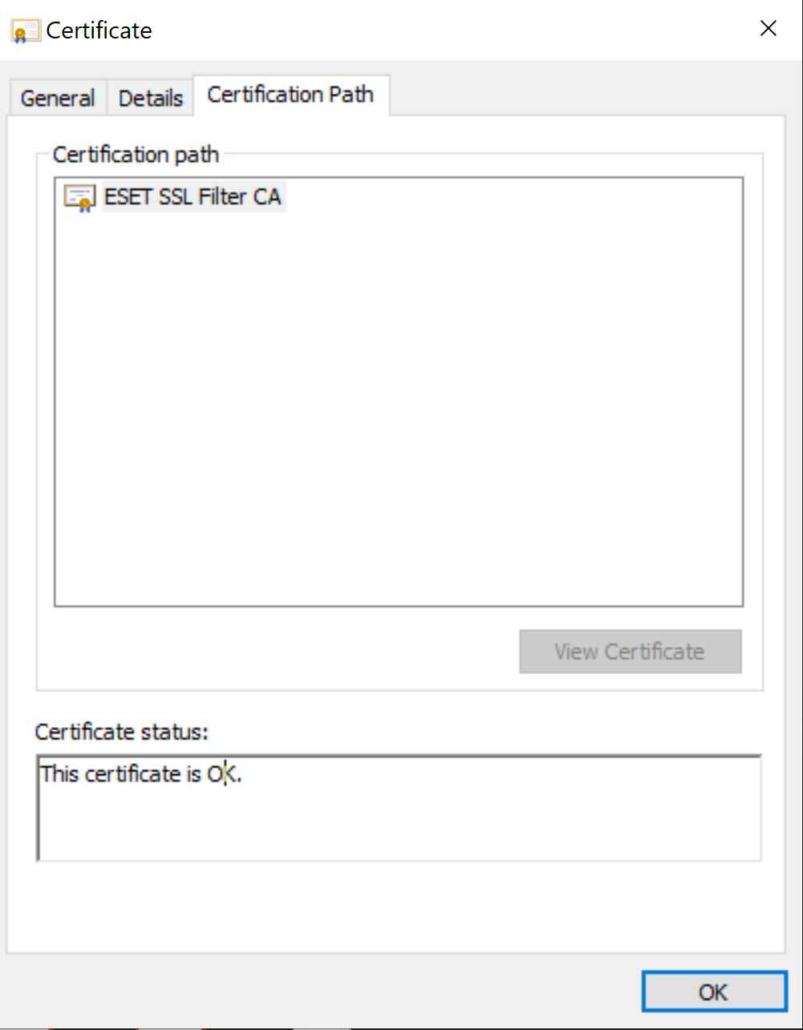Click the ESET SSL Filter CA certificate icon
Image resolution: width=803 pixels, height=1030 pixels.
coord(79,197)
